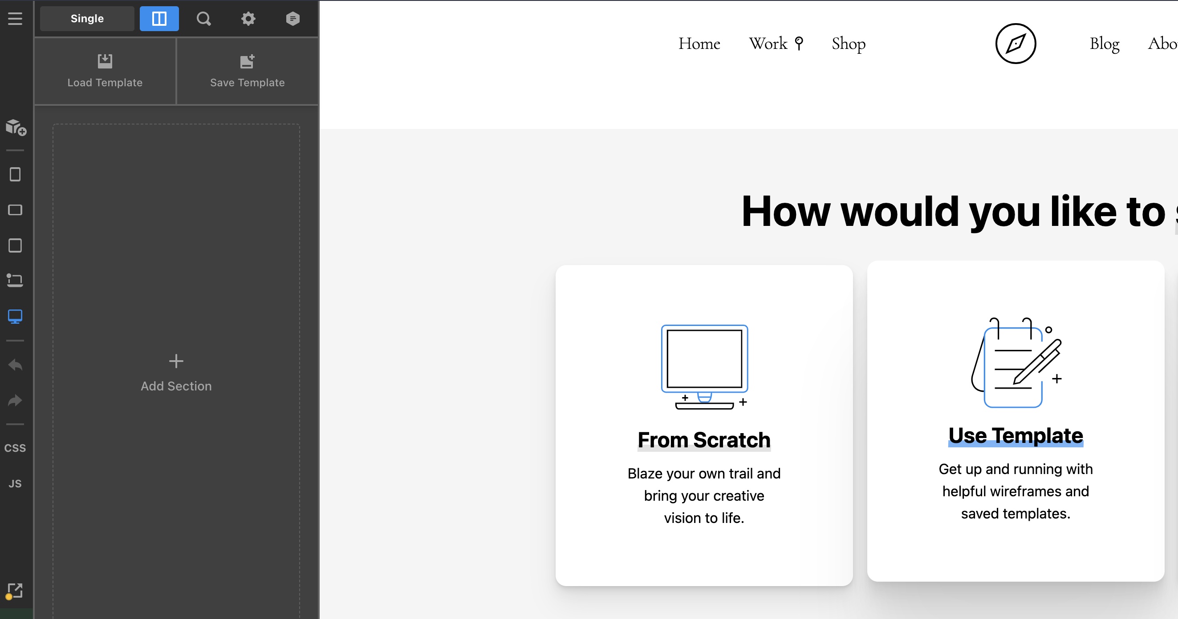Open the CSS editor panel

point(15,448)
